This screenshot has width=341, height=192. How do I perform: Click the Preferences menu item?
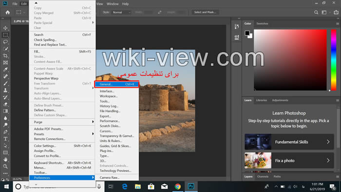tap(62, 178)
